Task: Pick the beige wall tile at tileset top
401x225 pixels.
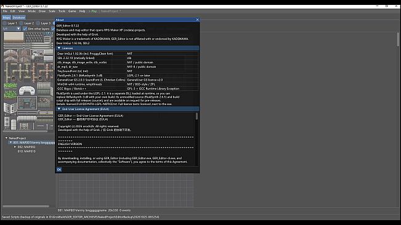Action: (x=14, y=37)
